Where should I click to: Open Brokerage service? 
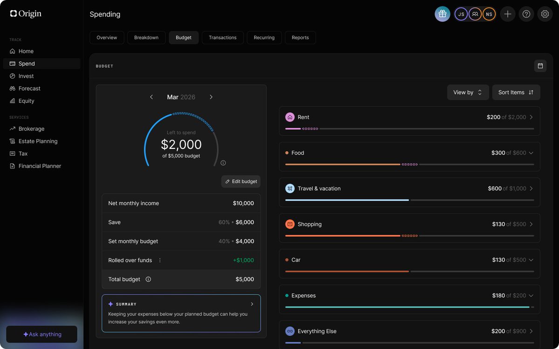pos(42,129)
